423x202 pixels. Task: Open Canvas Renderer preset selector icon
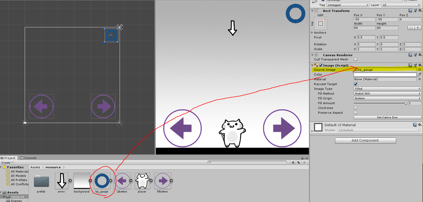click(415, 55)
